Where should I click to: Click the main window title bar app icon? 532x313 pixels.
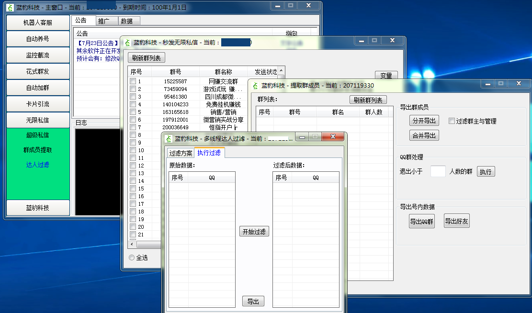point(10,7)
